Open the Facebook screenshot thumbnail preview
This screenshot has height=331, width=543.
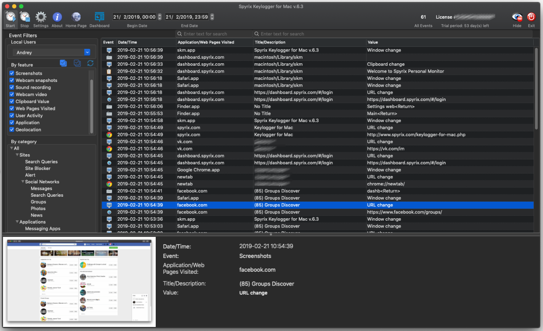79,283
